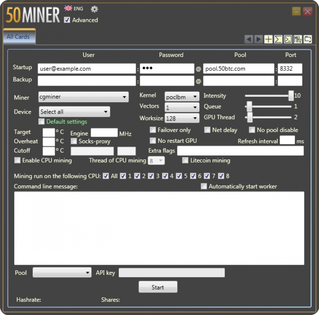
Task: Open the command prompt console icon
Action: click(x=288, y=39)
